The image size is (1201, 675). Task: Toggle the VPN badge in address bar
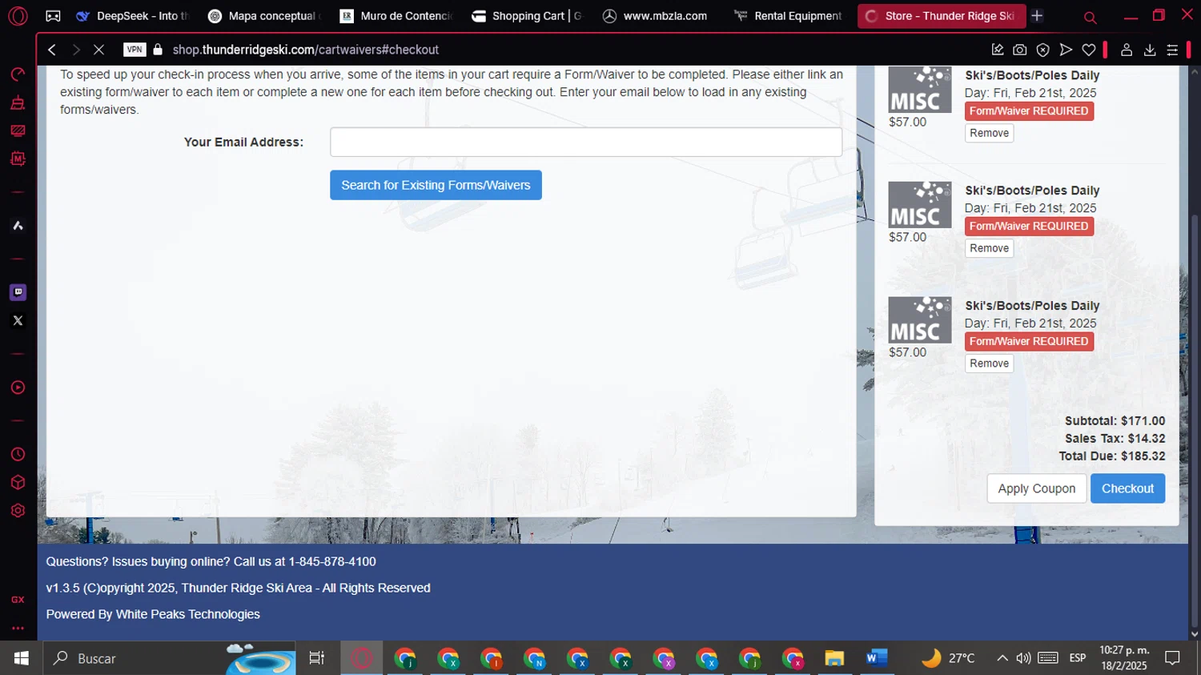click(135, 50)
